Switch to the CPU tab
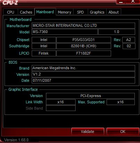140x143 pixels. point(10,12)
